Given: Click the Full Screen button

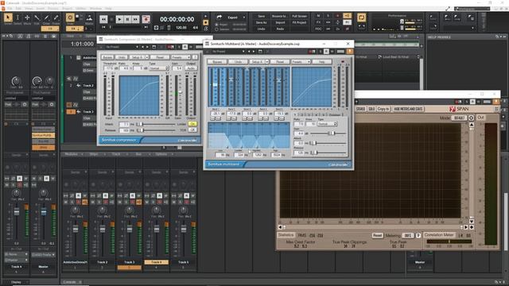Looking at the screenshot, I should click(299, 16).
